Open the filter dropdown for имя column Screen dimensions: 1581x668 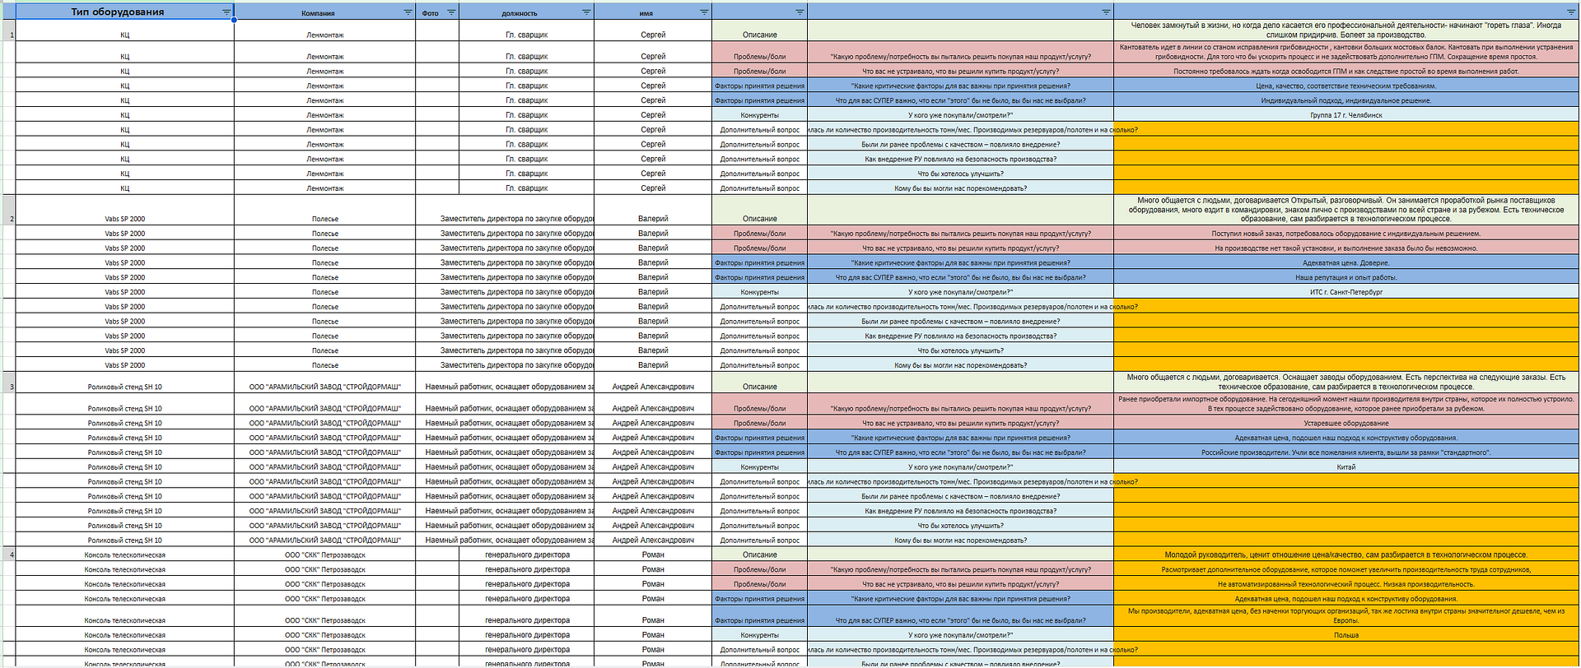[704, 12]
